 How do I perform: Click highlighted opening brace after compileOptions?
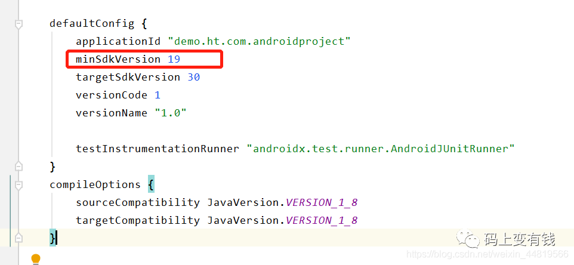point(151,185)
